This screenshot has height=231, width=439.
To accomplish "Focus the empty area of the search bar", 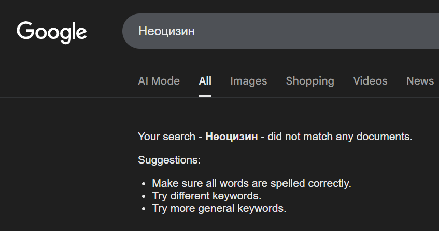I will point(311,31).
